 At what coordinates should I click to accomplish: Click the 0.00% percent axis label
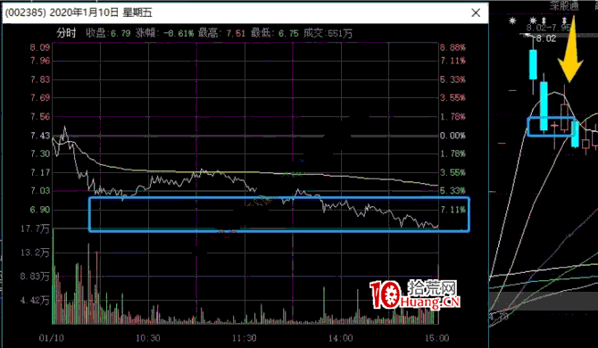coord(453,136)
